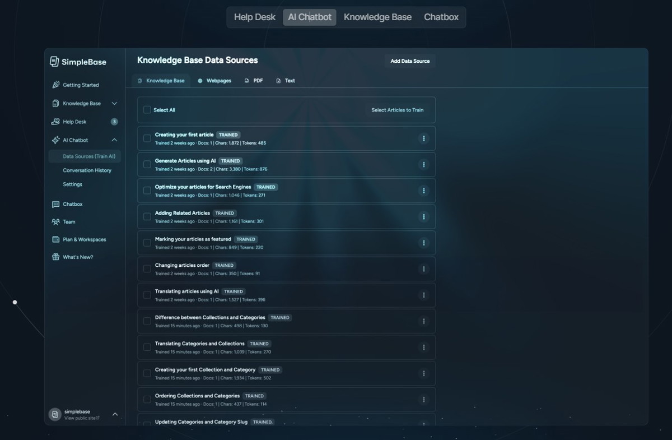Open options for Ordering Collections and Categories
The image size is (672, 440).
coord(424,400)
